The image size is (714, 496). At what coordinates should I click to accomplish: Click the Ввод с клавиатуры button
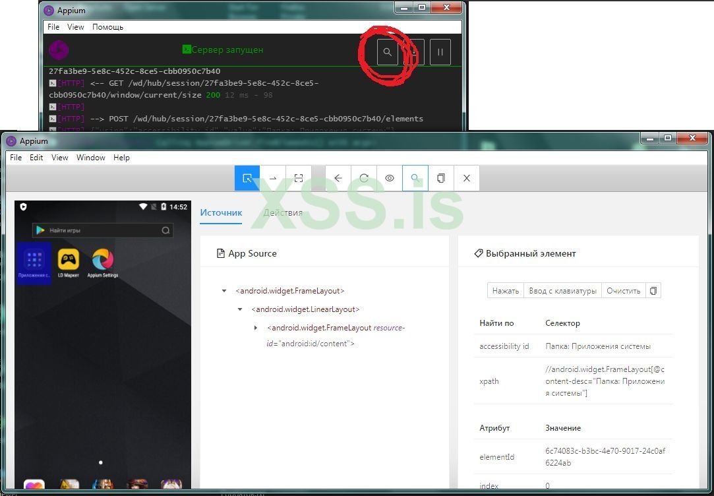563,291
